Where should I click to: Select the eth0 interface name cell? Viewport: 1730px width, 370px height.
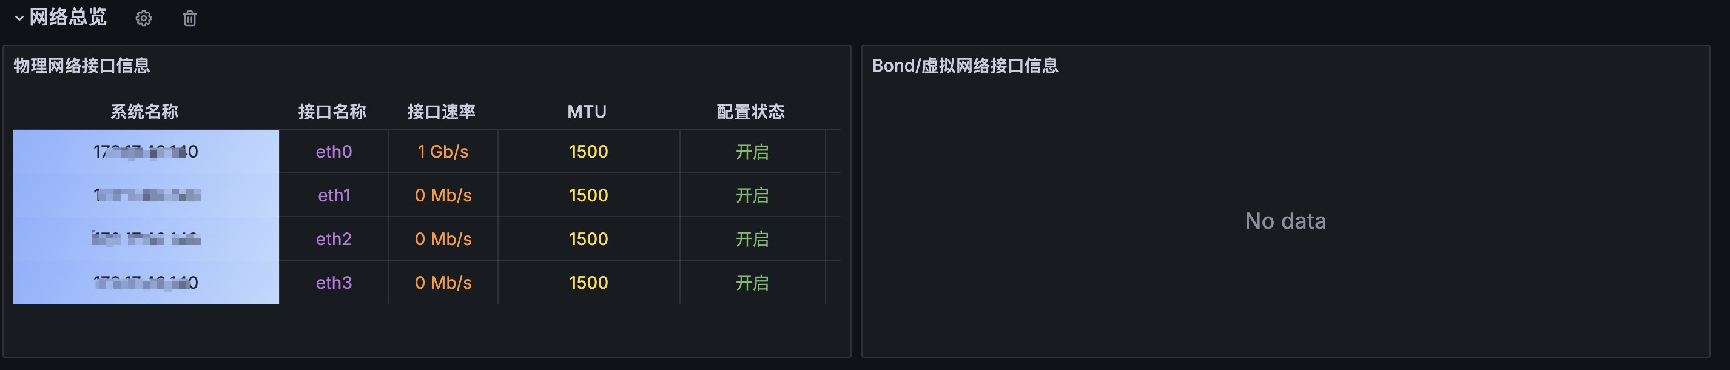334,152
